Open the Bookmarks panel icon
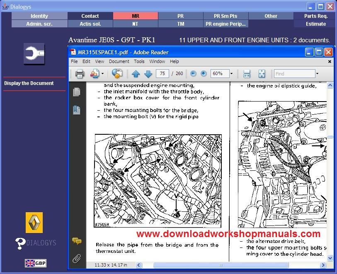This screenshot has height=274, width=337. pos(77,110)
